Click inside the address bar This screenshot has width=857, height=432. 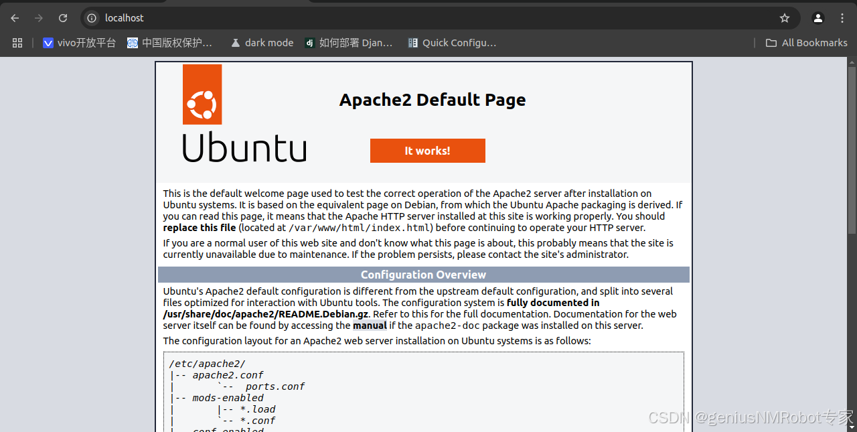coord(268,18)
